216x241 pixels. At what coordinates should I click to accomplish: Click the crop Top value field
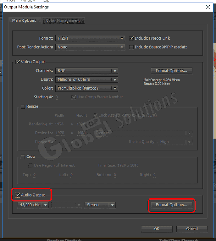coord(35,175)
